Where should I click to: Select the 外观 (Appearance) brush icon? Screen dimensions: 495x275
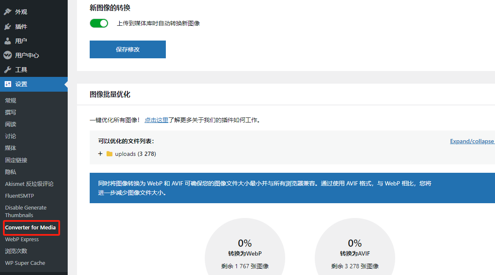coord(8,11)
